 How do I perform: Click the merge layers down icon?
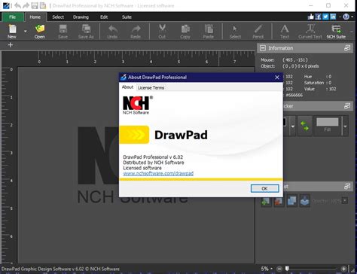coord(305,201)
